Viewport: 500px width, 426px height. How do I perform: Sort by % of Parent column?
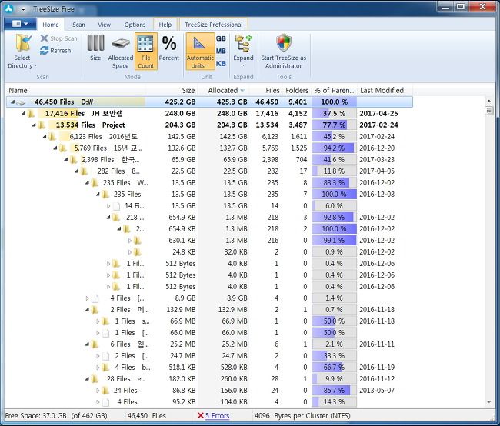(334, 90)
